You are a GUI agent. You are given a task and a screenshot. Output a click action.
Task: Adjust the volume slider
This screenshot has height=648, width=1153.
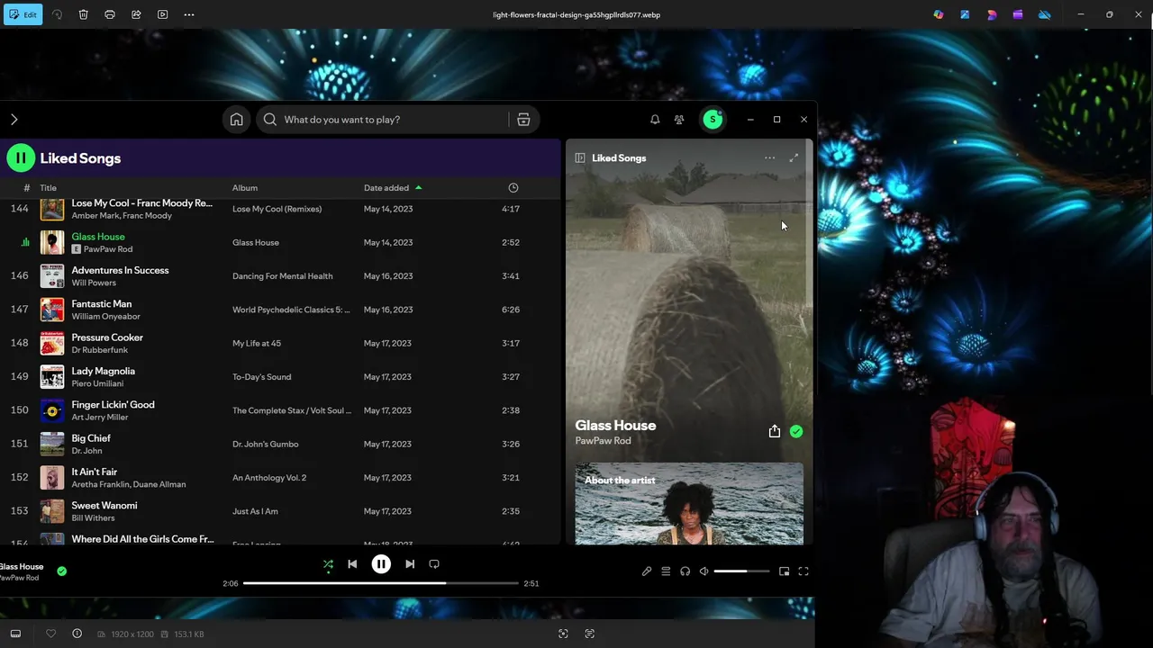point(742,571)
